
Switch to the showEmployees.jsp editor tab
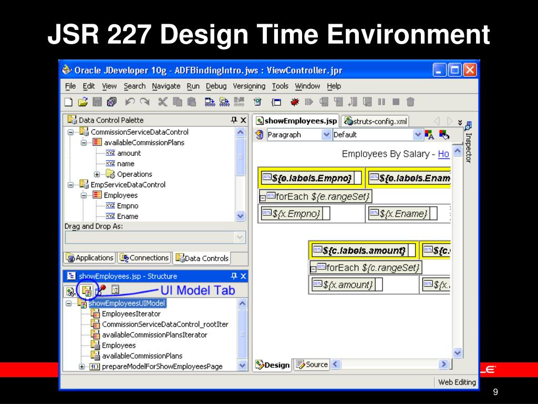tap(297, 121)
